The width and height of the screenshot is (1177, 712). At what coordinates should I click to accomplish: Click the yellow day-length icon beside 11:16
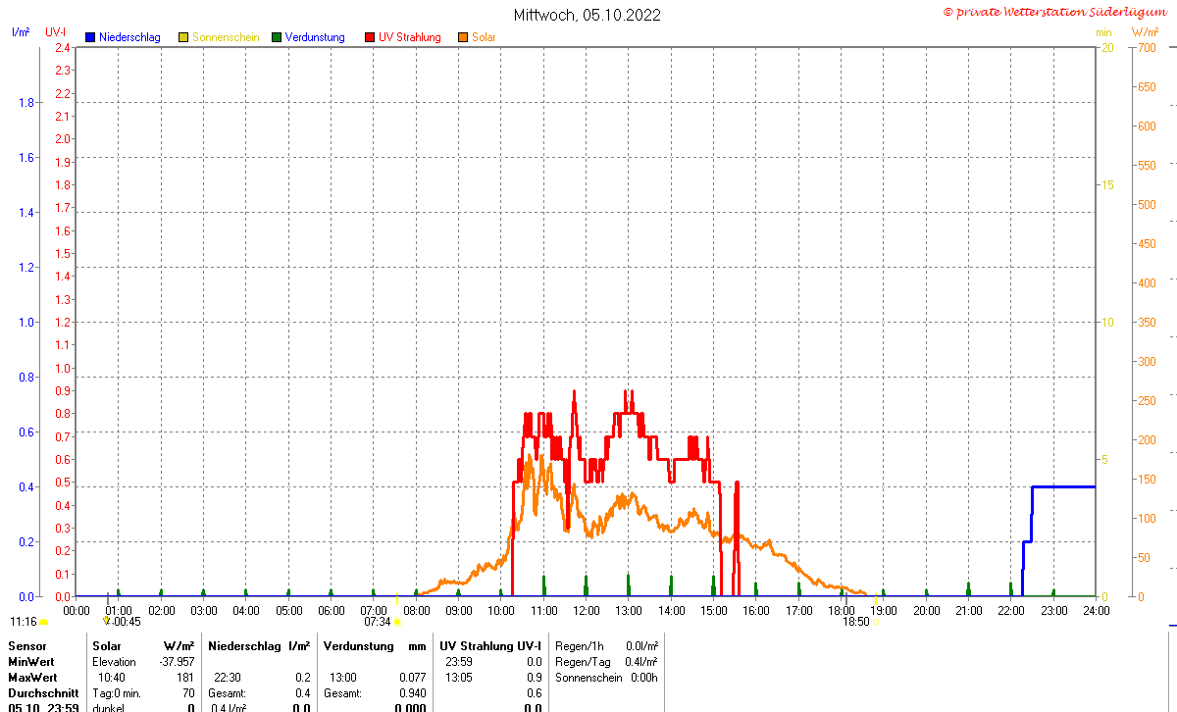[44, 622]
